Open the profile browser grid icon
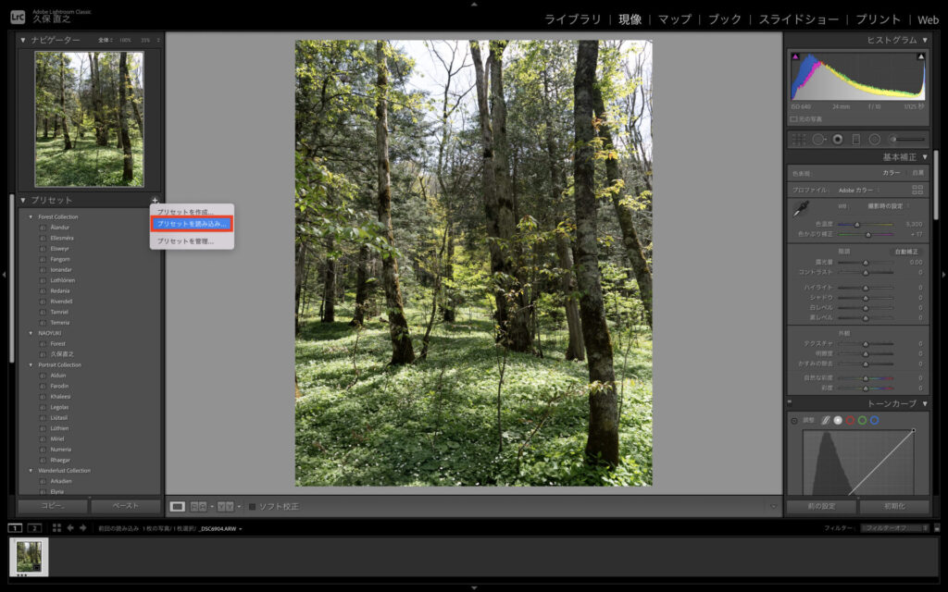Screen dimensions: 948x592 [917, 190]
